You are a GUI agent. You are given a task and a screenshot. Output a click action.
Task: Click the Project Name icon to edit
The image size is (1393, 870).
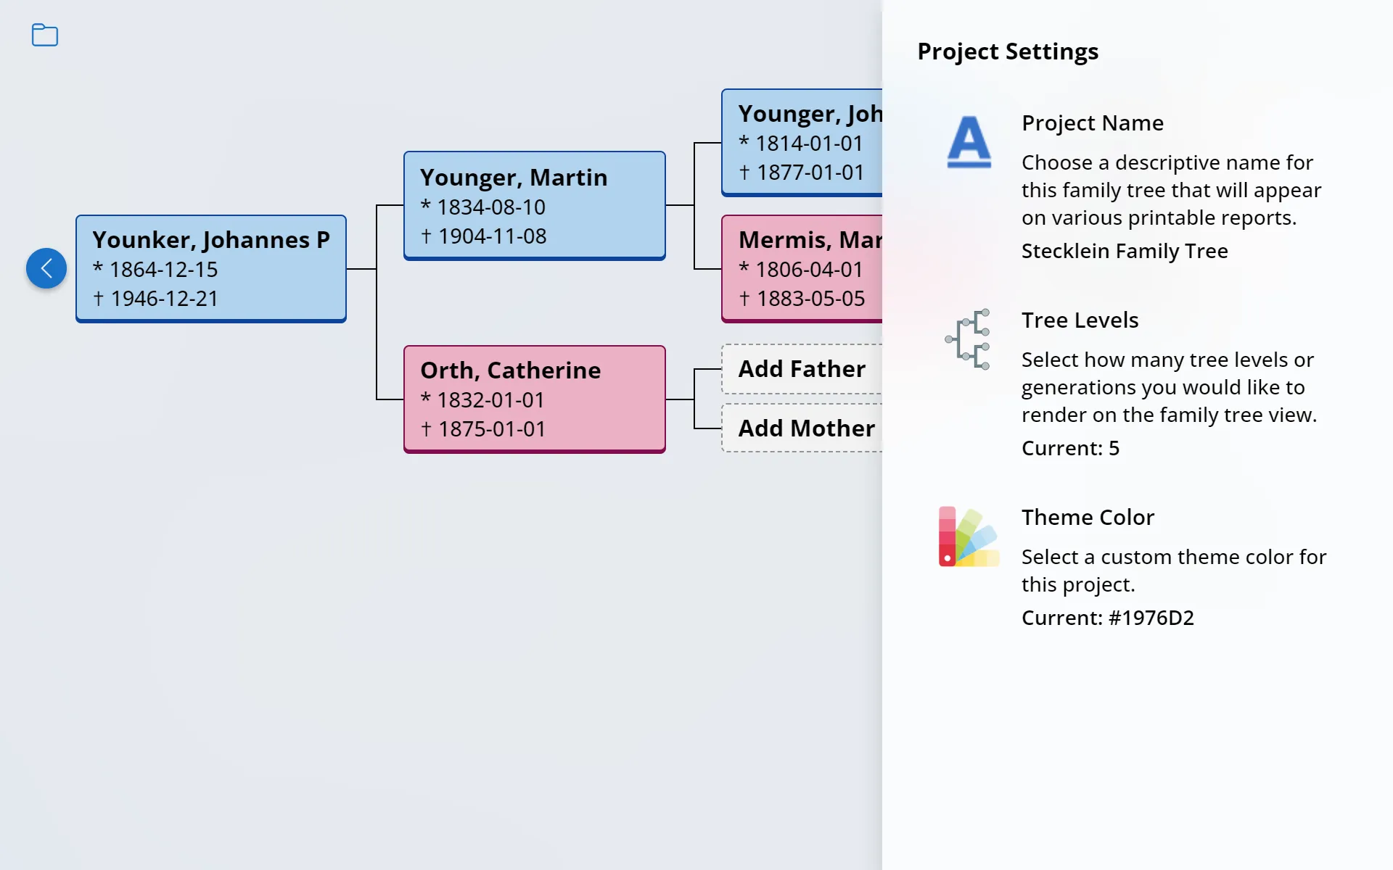(x=967, y=141)
